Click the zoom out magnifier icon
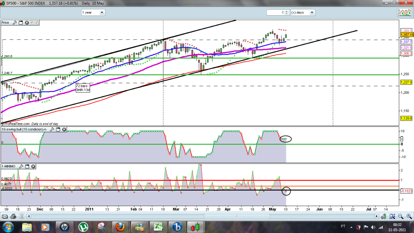 tap(400, 216)
